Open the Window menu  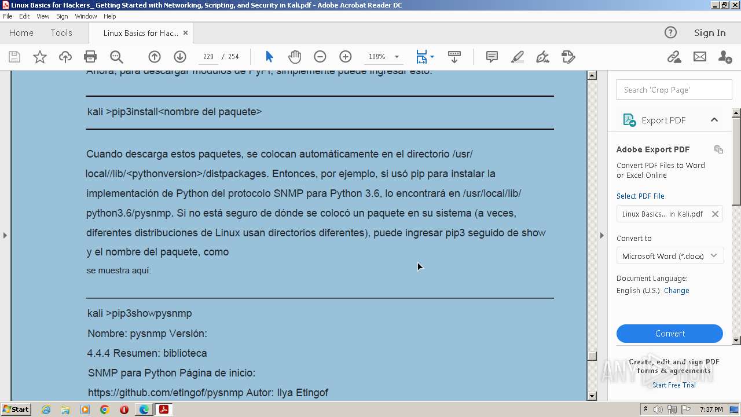[x=86, y=16]
